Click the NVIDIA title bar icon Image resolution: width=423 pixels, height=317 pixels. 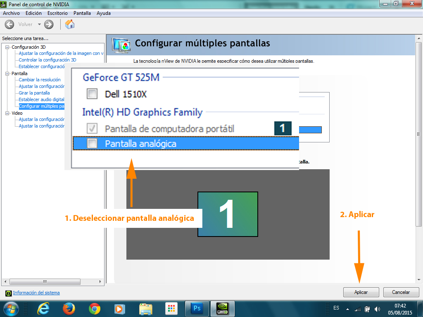3,4
